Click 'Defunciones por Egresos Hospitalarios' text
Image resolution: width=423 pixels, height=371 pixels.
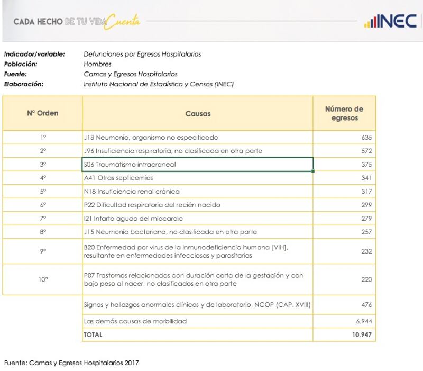point(142,55)
